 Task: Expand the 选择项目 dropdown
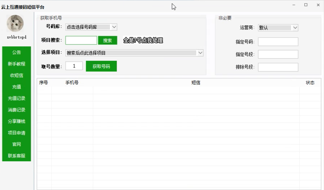(134, 53)
